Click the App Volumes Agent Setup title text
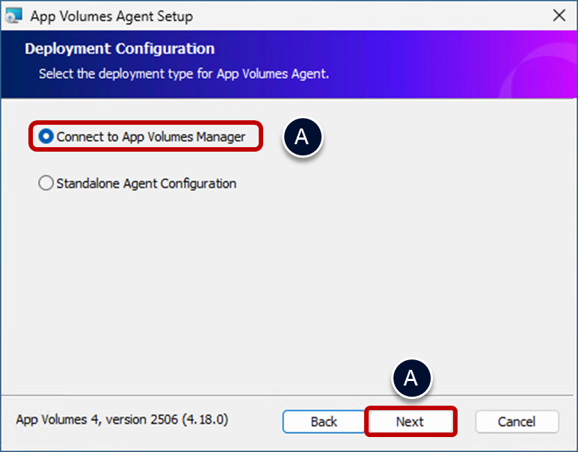 111,16
